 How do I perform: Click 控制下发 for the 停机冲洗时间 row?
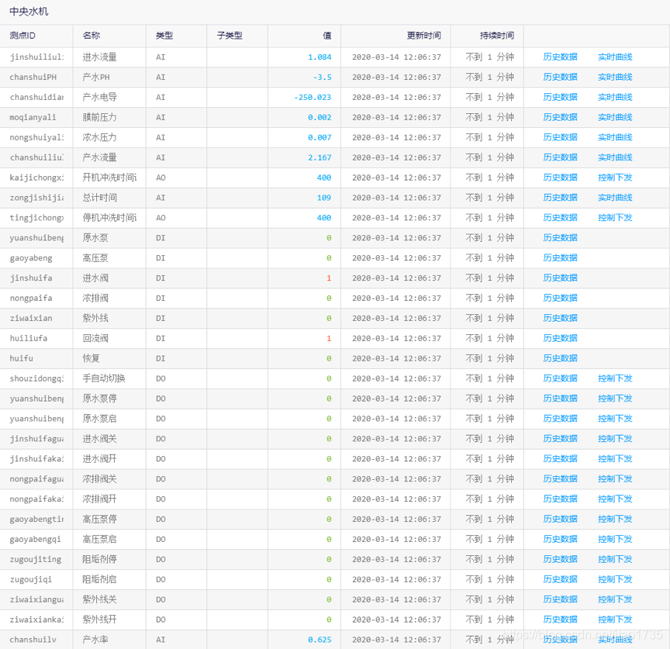point(615,217)
